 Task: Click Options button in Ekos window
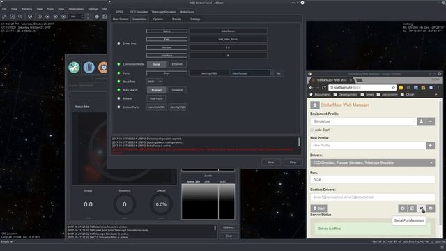pyautogui.click(x=229, y=227)
